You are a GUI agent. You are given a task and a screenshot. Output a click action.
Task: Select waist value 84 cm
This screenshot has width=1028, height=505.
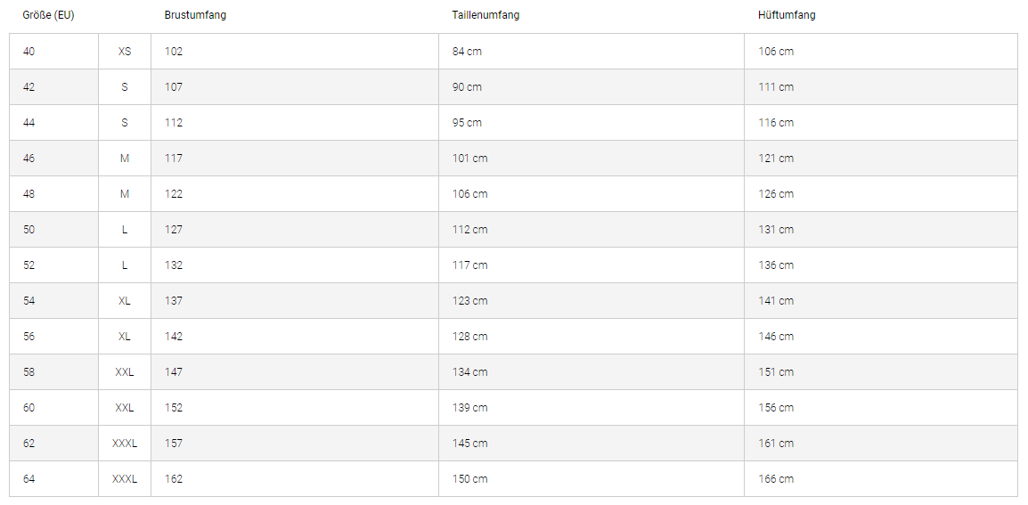pos(467,51)
